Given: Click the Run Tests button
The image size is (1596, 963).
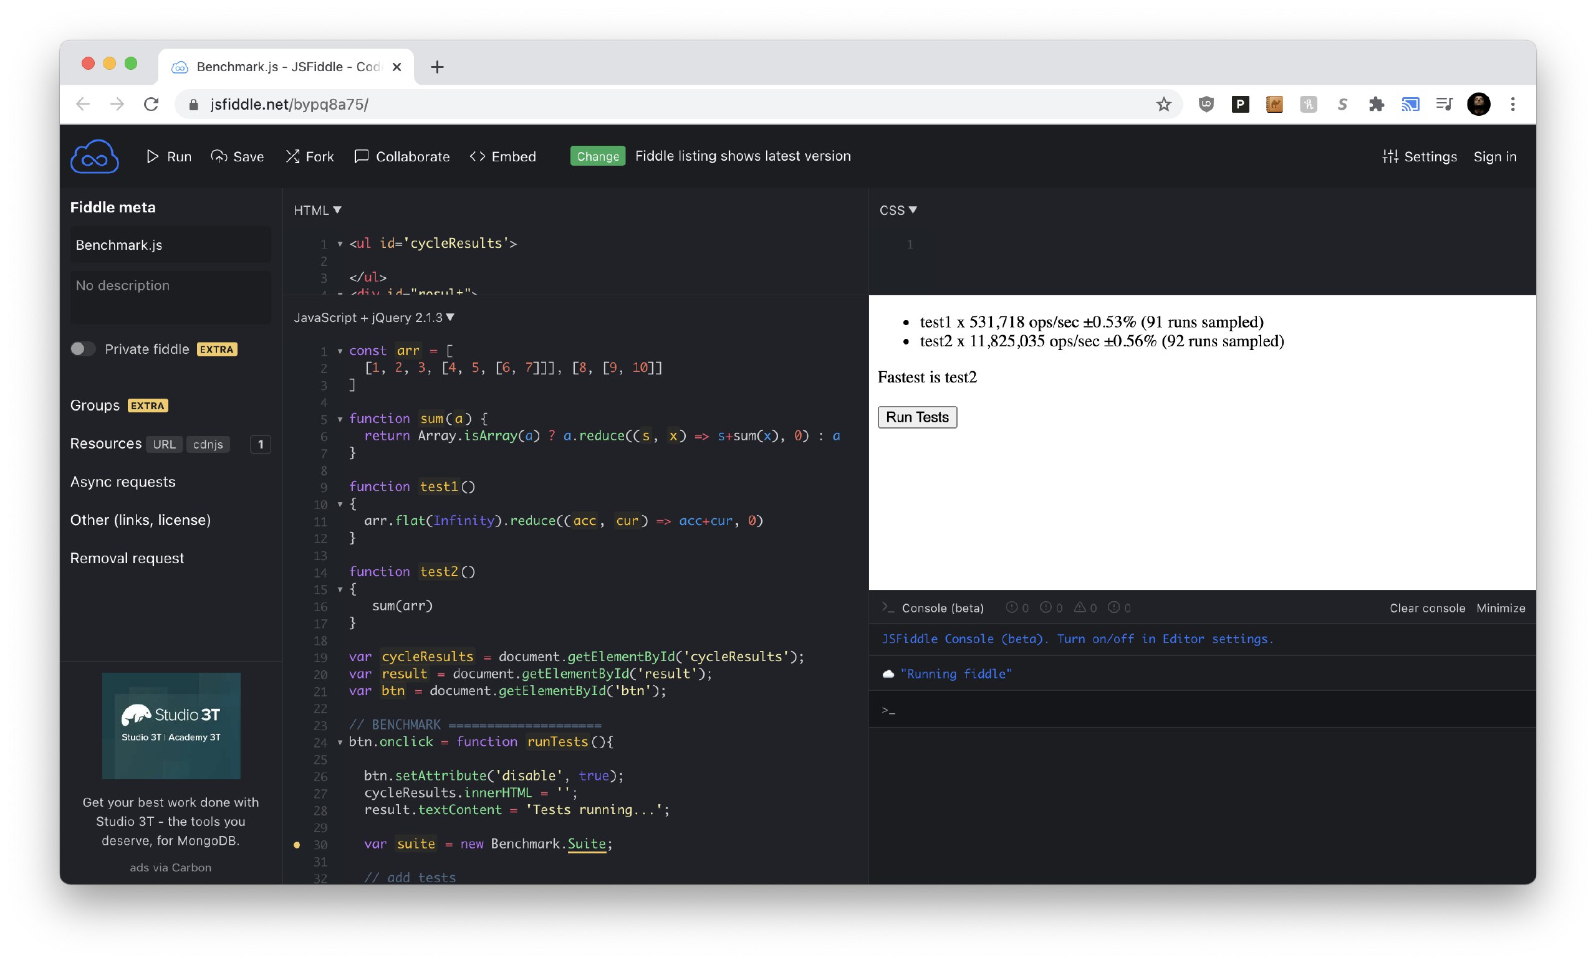Looking at the screenshot, I should pos(917,417).
